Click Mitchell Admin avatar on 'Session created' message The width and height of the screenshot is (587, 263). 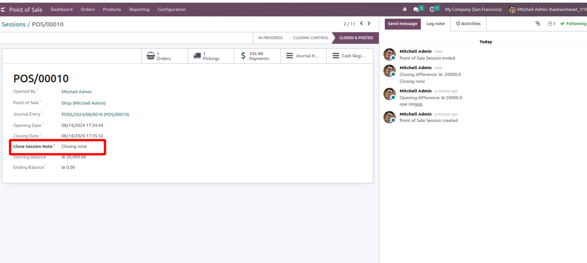389,117
